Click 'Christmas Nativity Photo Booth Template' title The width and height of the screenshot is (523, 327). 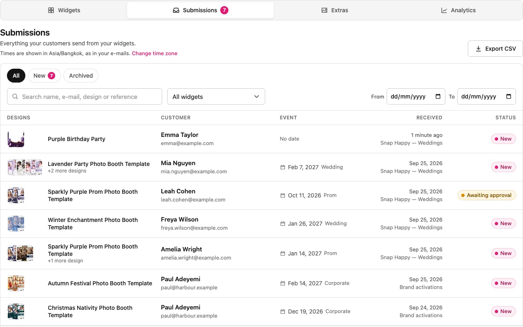tap(90, 311)
